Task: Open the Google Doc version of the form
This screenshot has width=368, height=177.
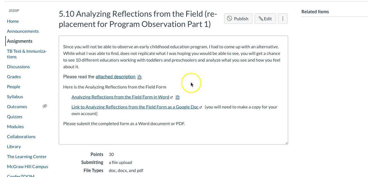Action: [x=135, y=107]
